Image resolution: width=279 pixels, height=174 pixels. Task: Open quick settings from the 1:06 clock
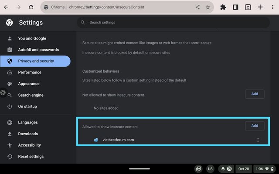tap(265, 169)
